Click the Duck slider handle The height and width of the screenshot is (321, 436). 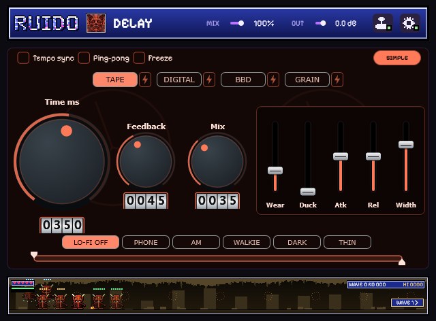pos(308,192)
